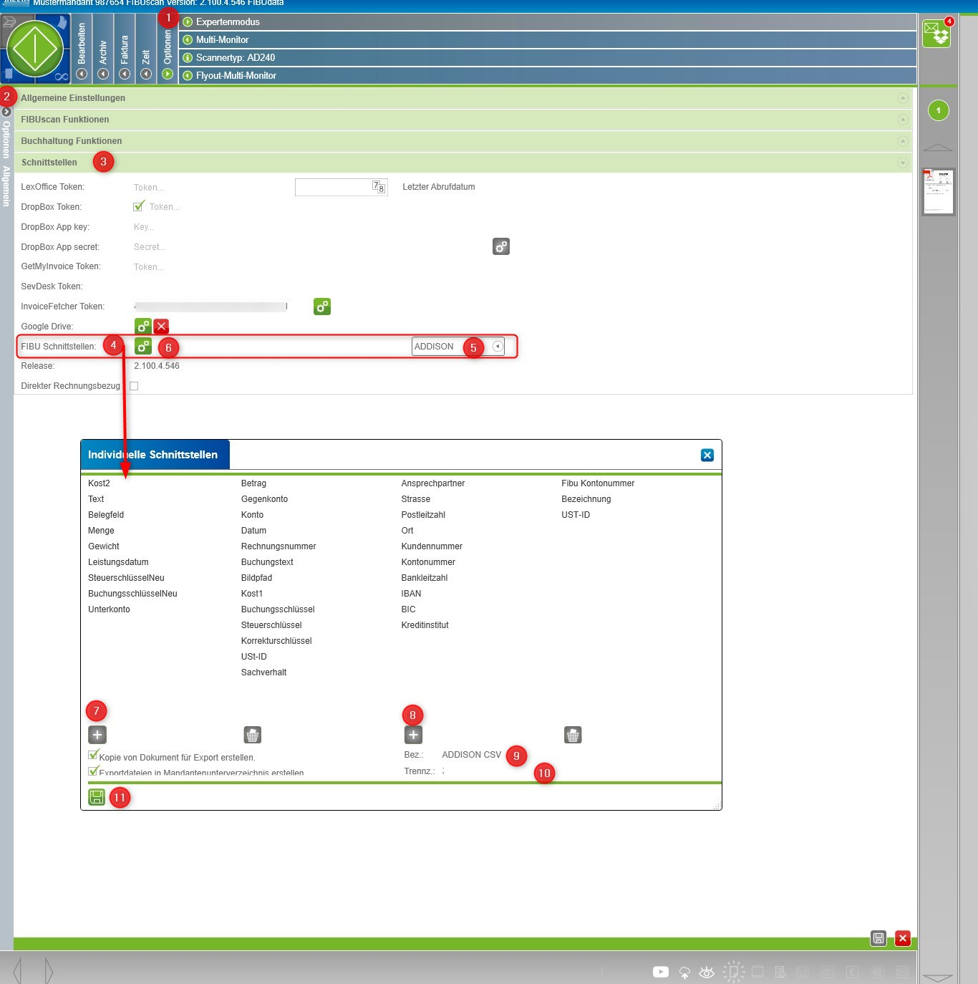Enable Direkter Rechnungsbezug checkbox

click(134, 386)
